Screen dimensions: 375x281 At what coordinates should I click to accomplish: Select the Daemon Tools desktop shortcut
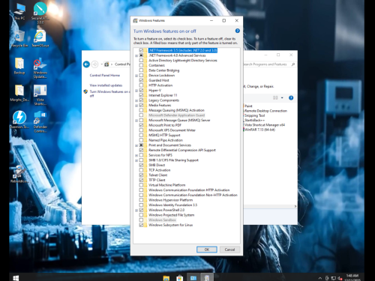19,119
